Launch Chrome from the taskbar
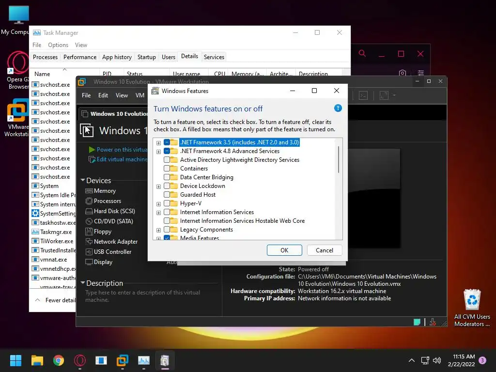Viewport: 496px width, 372px height. (x=59, y=360)
